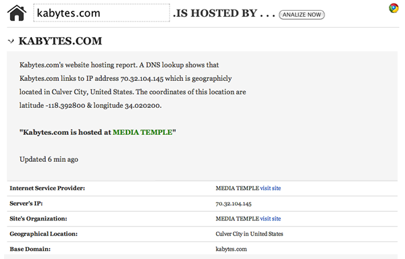Click the Site's Organization label

click(38, 219)
